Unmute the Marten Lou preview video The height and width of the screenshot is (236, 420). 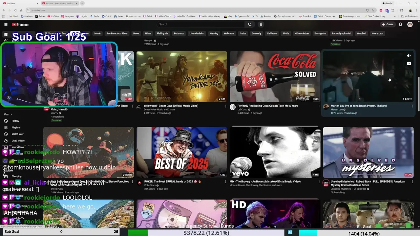tap(409, 56)
